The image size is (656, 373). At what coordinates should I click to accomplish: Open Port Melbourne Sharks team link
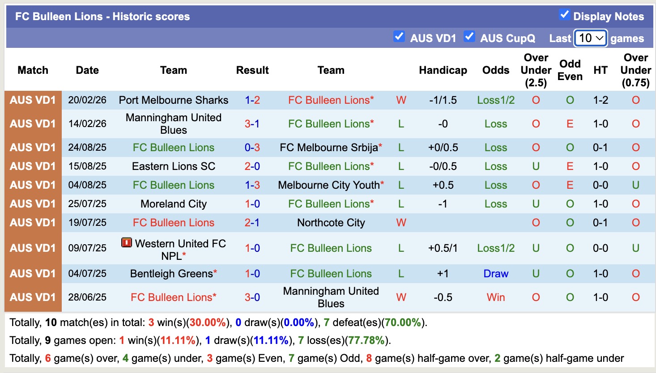point(174,100)
